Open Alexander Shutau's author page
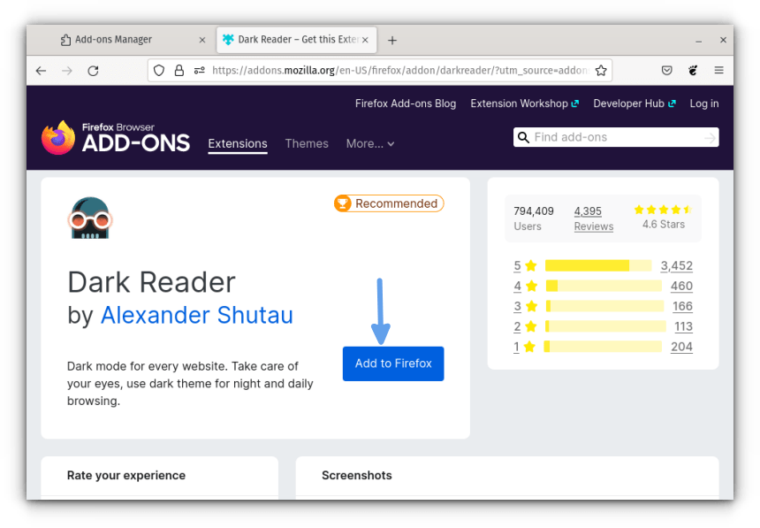This screenshot has height=528, width=760. click(196, 315)
